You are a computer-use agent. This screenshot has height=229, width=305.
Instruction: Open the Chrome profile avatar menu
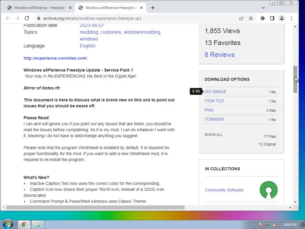(x=282, y=18)
